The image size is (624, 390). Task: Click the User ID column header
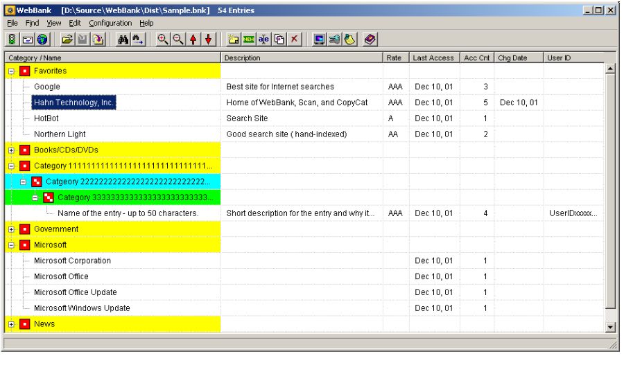click(574, 57)
